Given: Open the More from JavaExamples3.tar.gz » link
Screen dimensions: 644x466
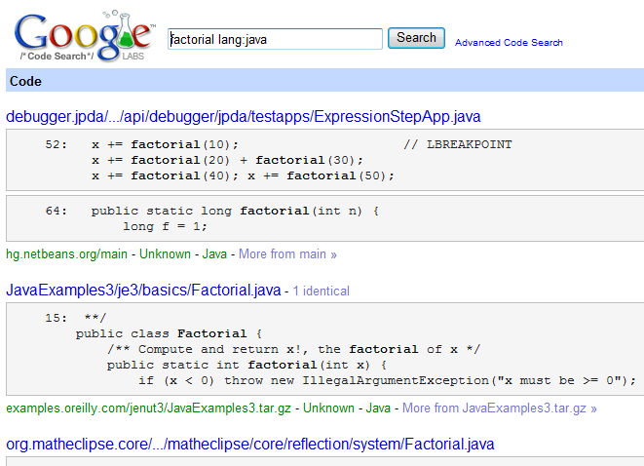Looking at the screenshot, I should [500, 408].
